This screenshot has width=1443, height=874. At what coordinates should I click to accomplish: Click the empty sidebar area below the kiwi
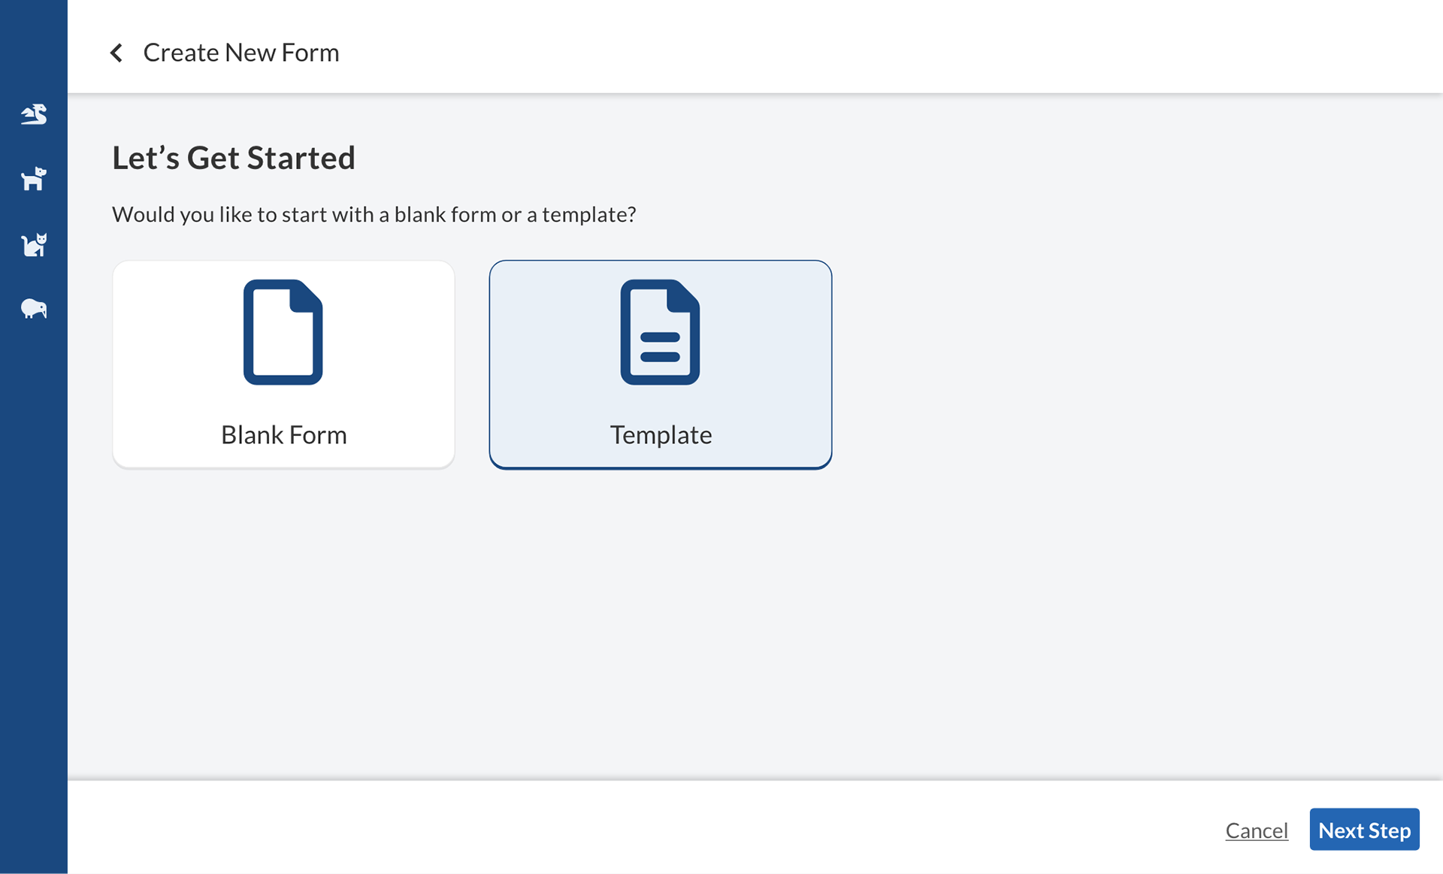pos(34,586)
